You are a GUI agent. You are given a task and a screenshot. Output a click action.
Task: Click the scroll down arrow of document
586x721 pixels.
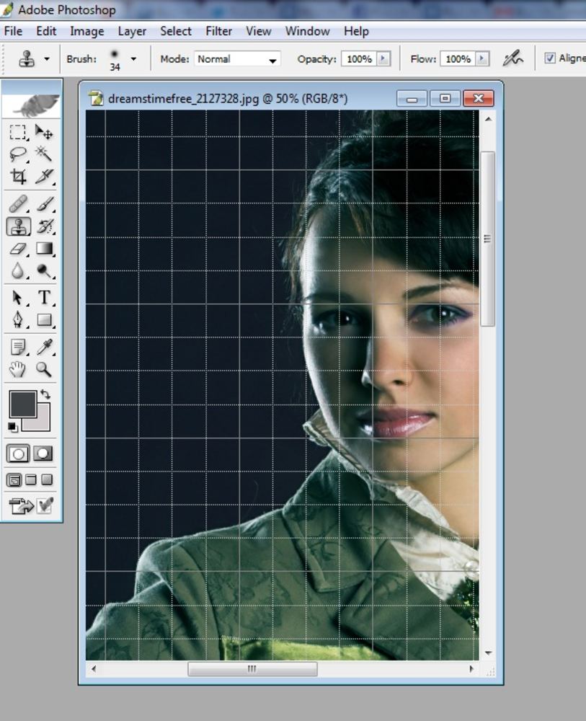point(488,653)
